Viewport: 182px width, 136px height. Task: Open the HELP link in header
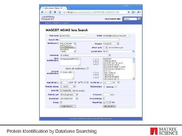click(119, 19)
